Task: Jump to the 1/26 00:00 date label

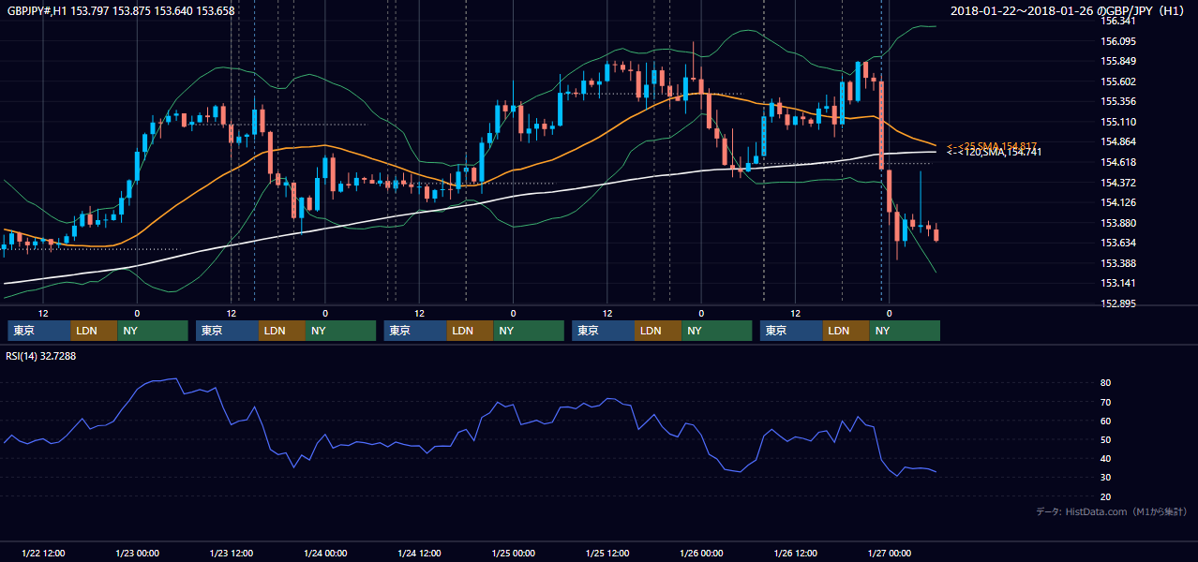Action: pyautogui.click(x=701, y=554)
